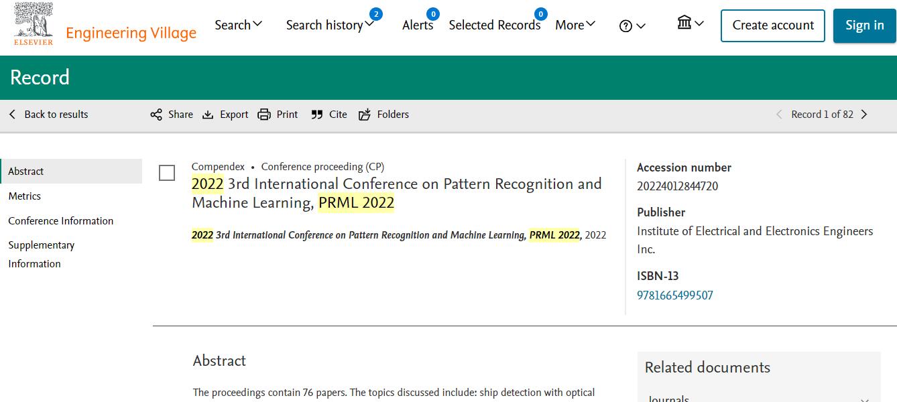Select the Metrics sidebar tab
This screenshot has width=897, height=402.
pyautogui.click(x=24, y=196)
